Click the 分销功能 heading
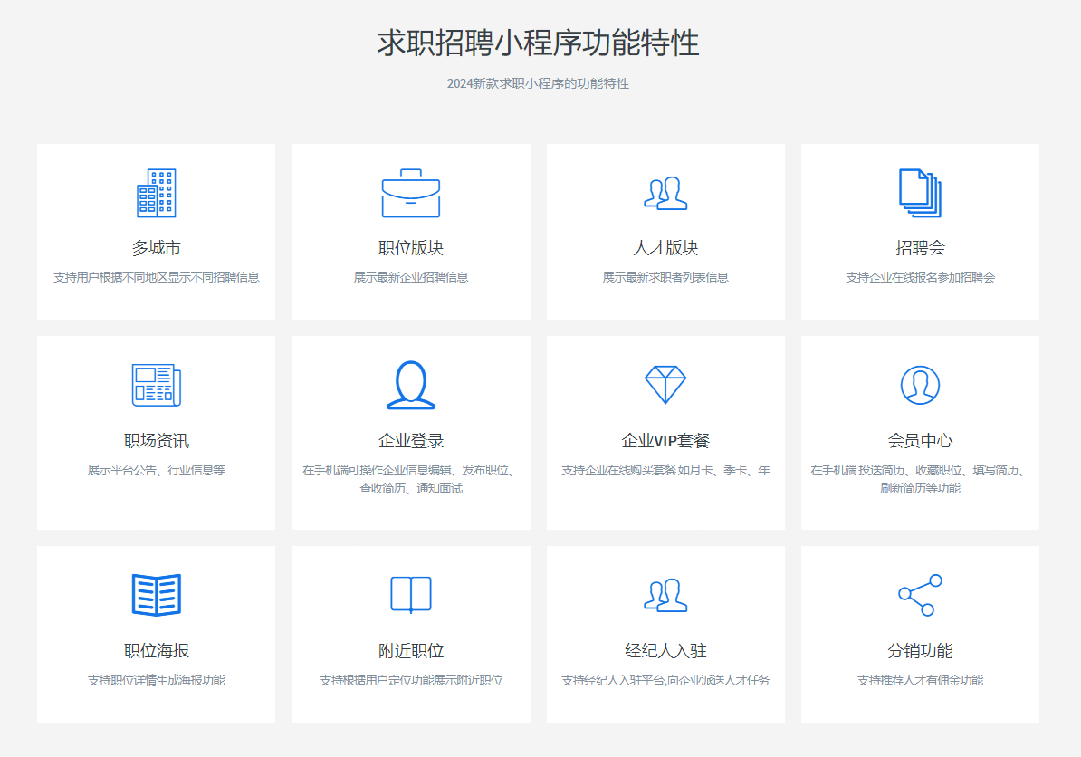The image size is (1081, 757). tap(920, 651)
